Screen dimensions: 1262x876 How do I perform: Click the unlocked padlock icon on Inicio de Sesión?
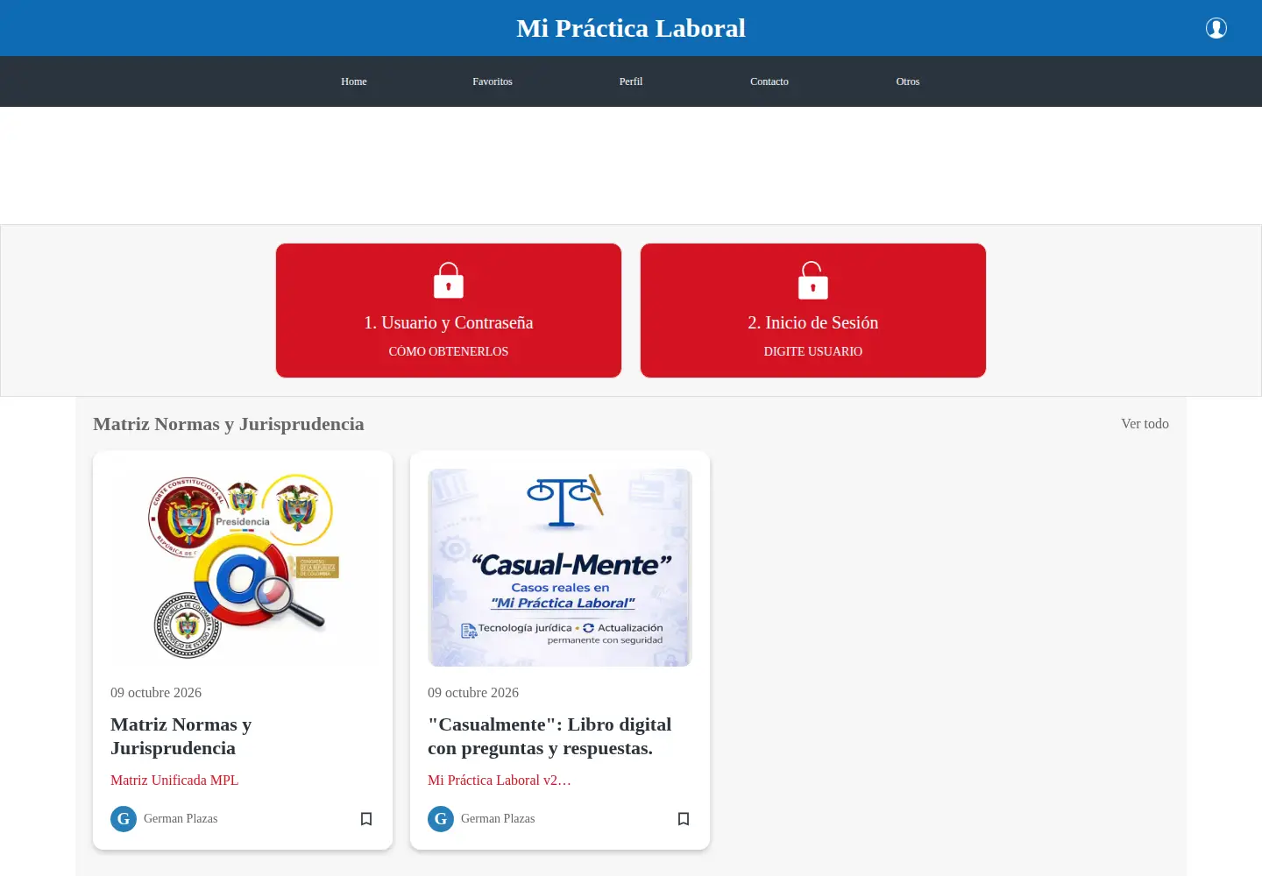(x=813, y=280)
